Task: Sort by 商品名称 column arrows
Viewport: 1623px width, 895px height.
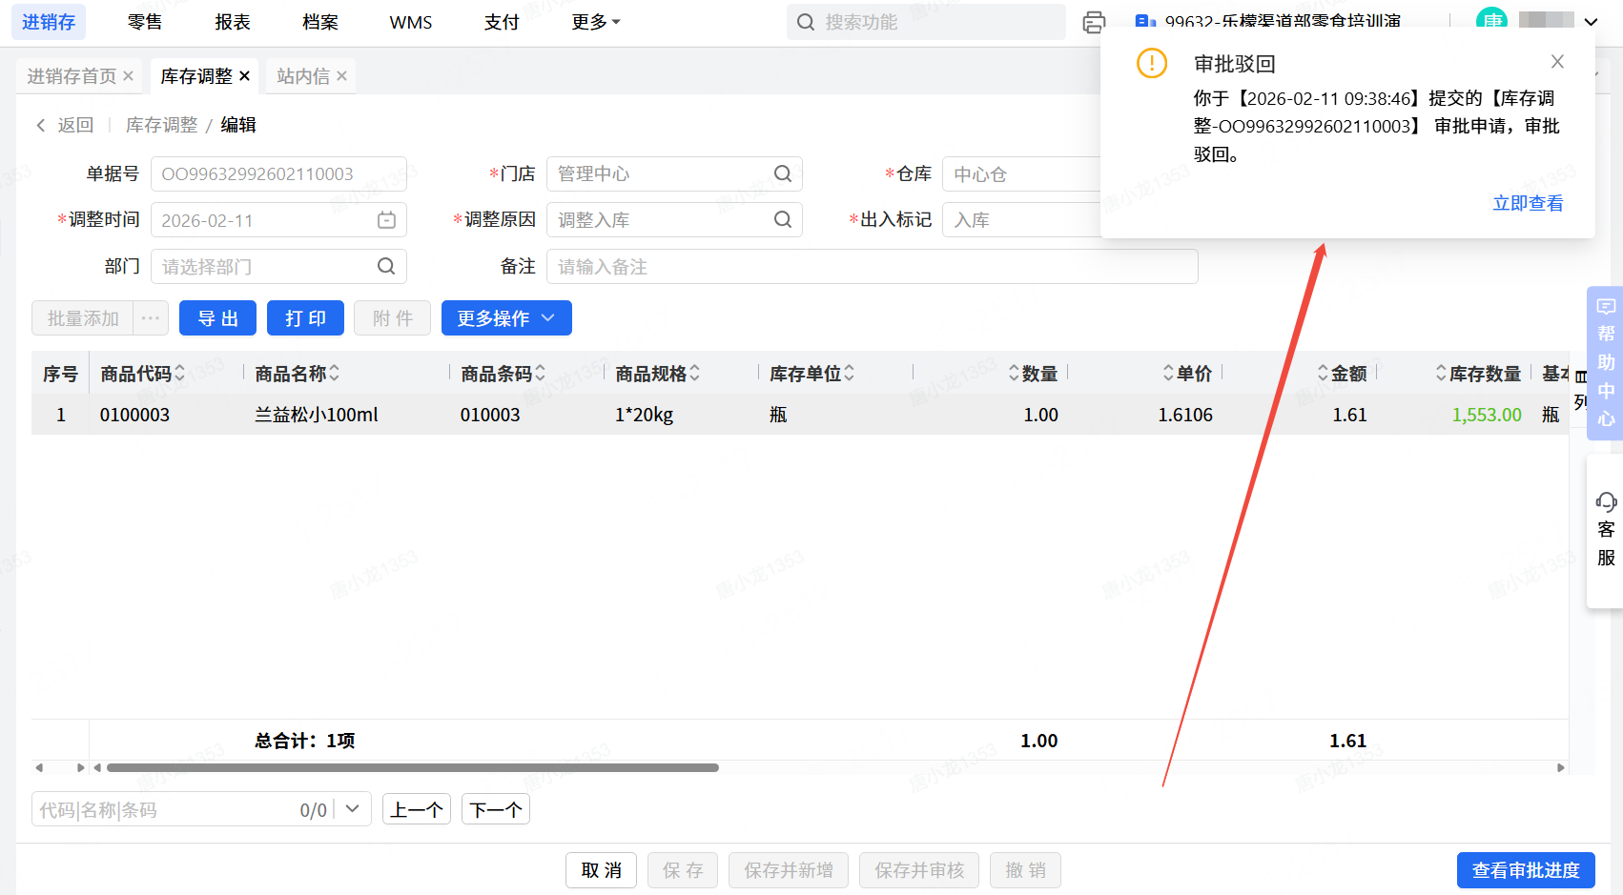Action: pos(334,374)
